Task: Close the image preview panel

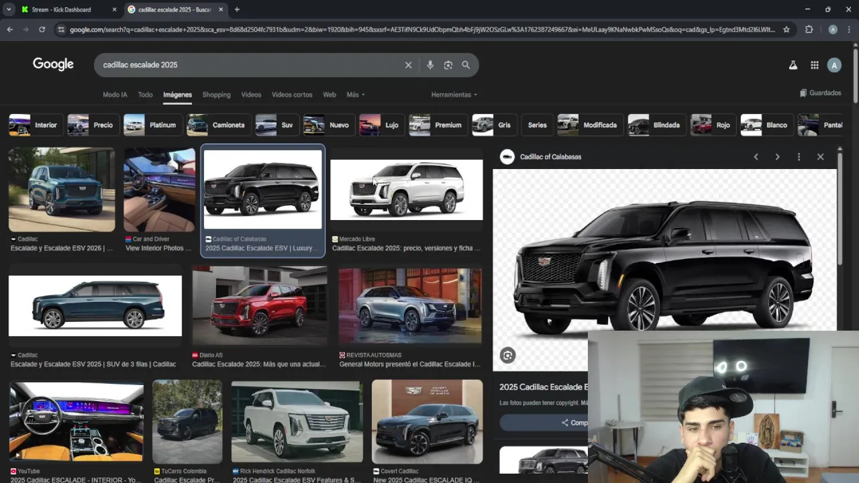Action: tap(820, 157)
